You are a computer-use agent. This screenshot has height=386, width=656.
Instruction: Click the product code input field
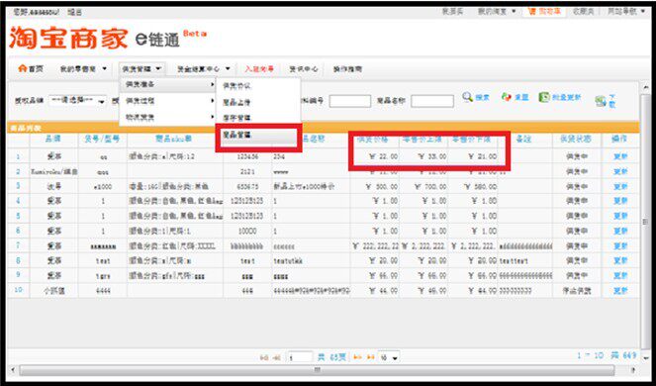click(349, 101)
